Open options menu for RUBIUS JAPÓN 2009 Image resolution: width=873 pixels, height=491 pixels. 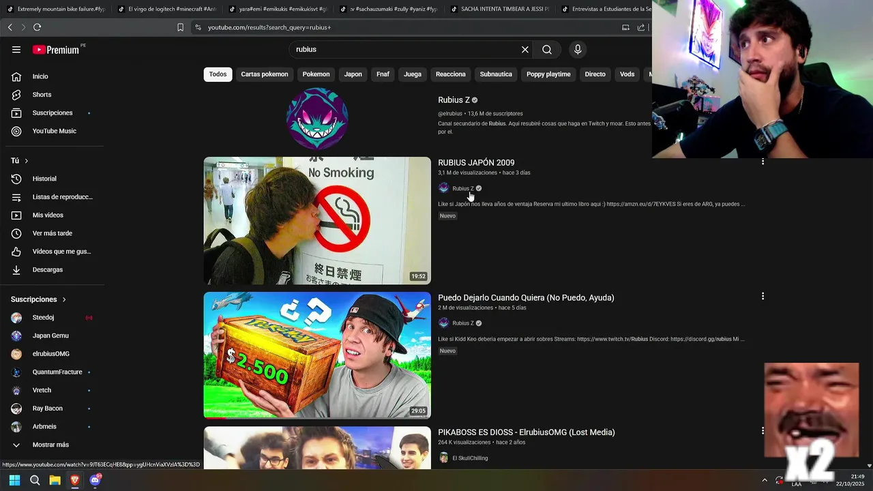(x=763, y=162)
